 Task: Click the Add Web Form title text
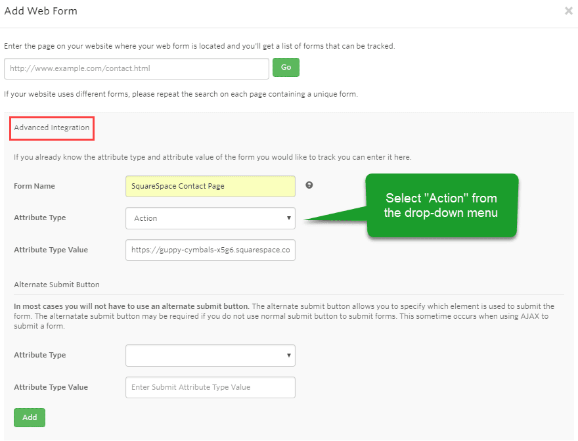[41, 11]
